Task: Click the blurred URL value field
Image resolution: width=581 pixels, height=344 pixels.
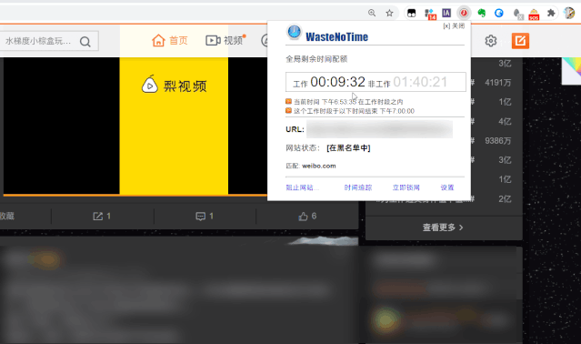Action: 379,129
